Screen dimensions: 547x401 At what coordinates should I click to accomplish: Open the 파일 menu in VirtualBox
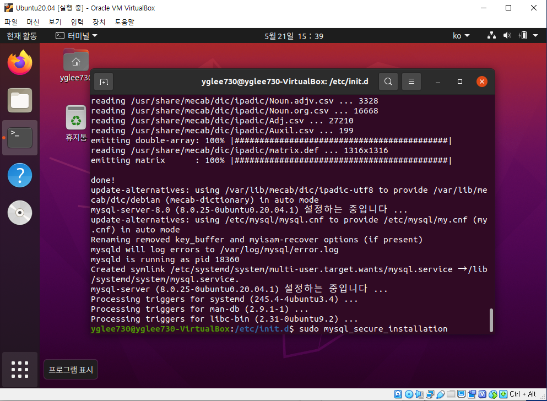point(11,22)
